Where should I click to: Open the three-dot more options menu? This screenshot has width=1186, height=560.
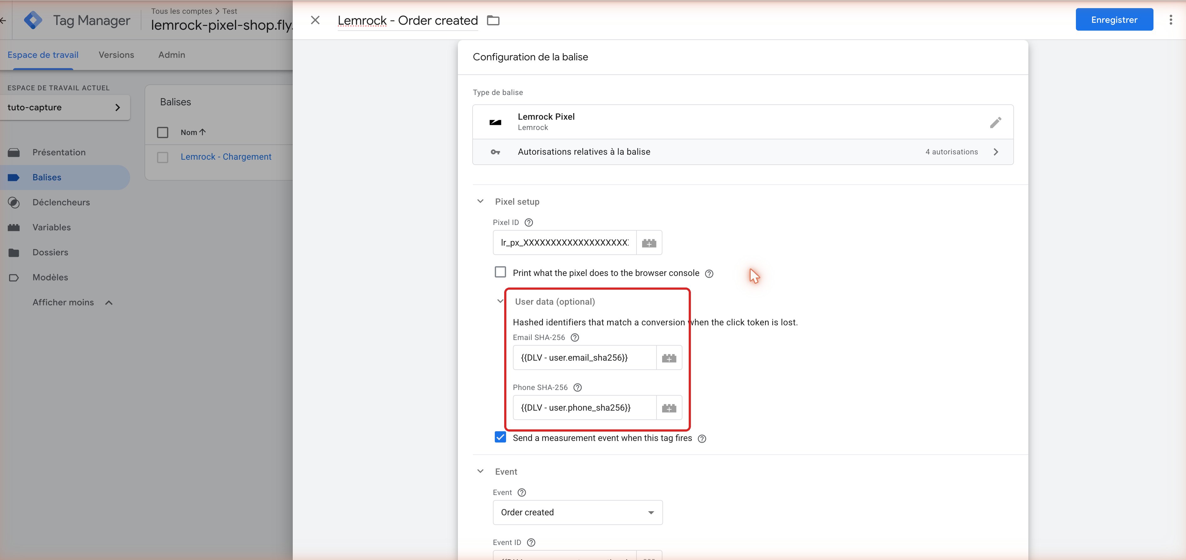[x=1170, y=20]
